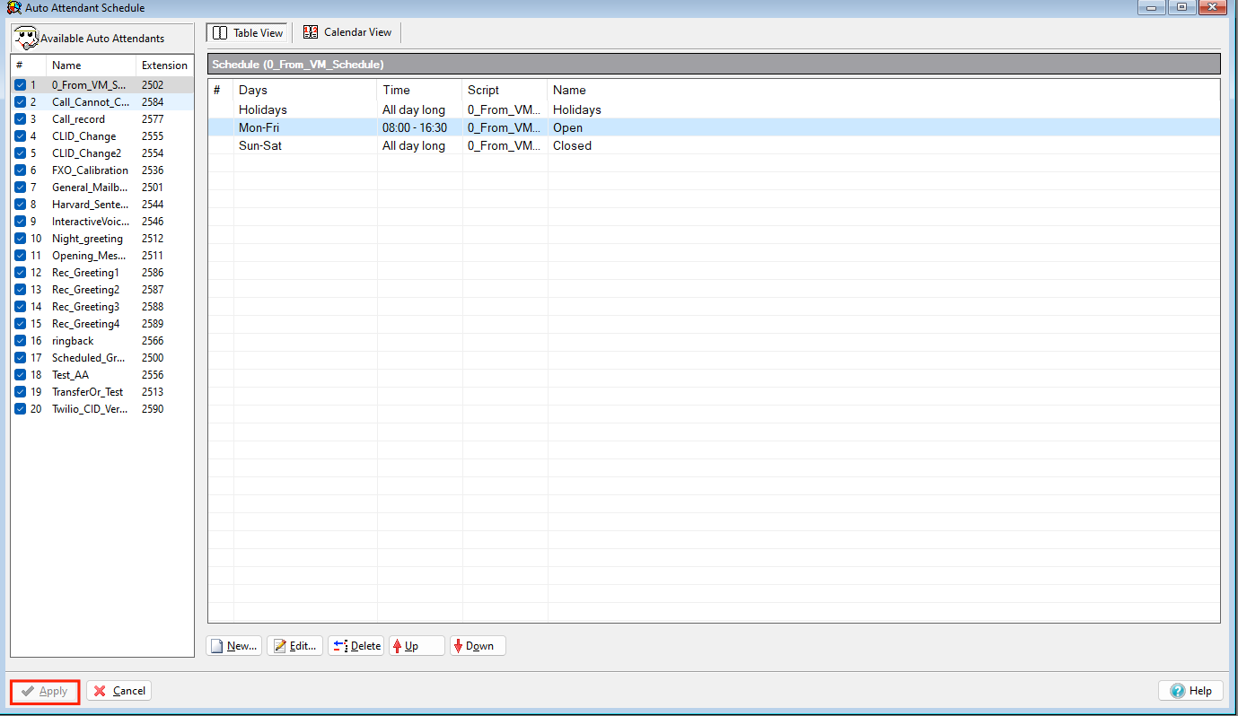Viewport: 1238px width, 716px height.
Task: Select TransferOr_Test attendant
Action: (x=102, y=392)
